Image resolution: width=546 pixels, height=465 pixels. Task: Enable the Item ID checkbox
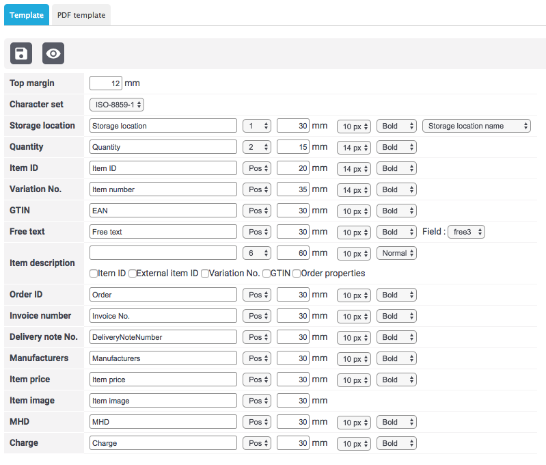click(94, 274)
